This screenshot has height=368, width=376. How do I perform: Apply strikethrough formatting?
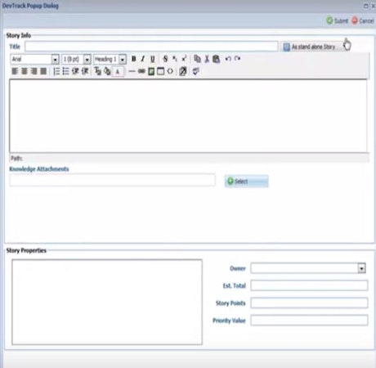tap(165, 59)
